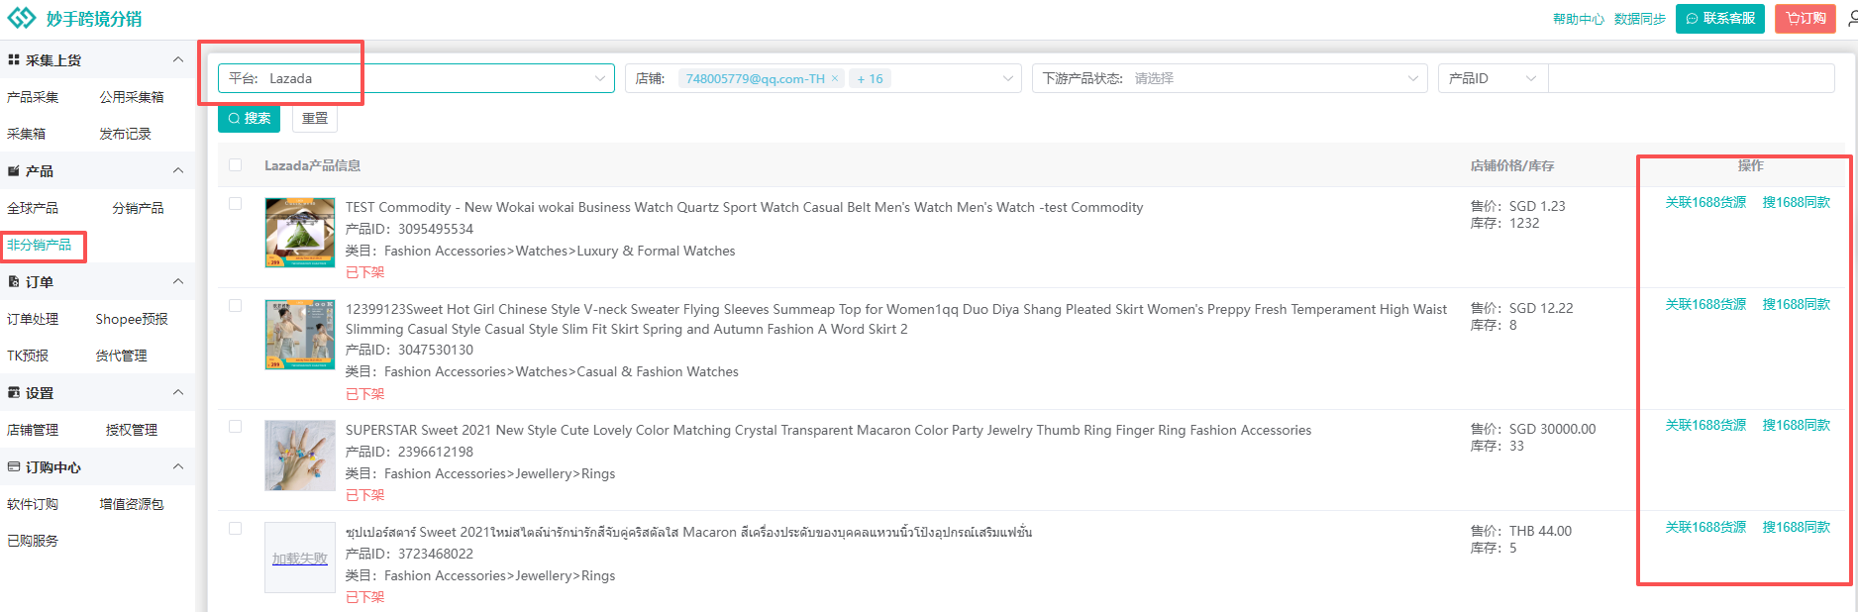Click the user profile icon at top right

[x=1851, y=19]
